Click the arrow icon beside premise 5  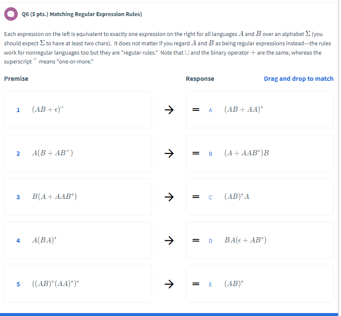[169, 284]
